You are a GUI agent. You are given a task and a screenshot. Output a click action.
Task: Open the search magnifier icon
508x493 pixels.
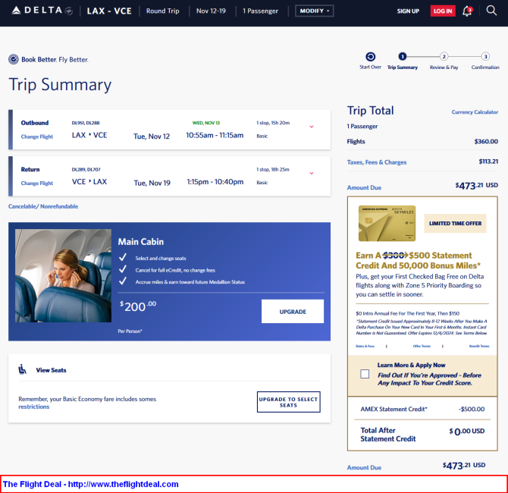(x=491, y=11)
